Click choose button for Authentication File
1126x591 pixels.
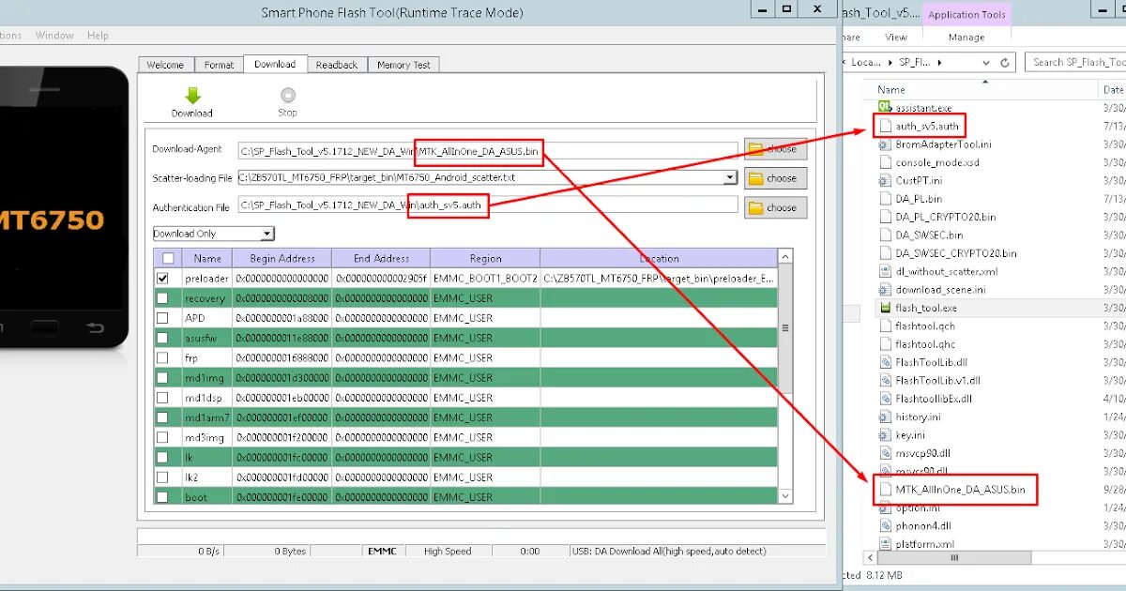tap(776, 207)
